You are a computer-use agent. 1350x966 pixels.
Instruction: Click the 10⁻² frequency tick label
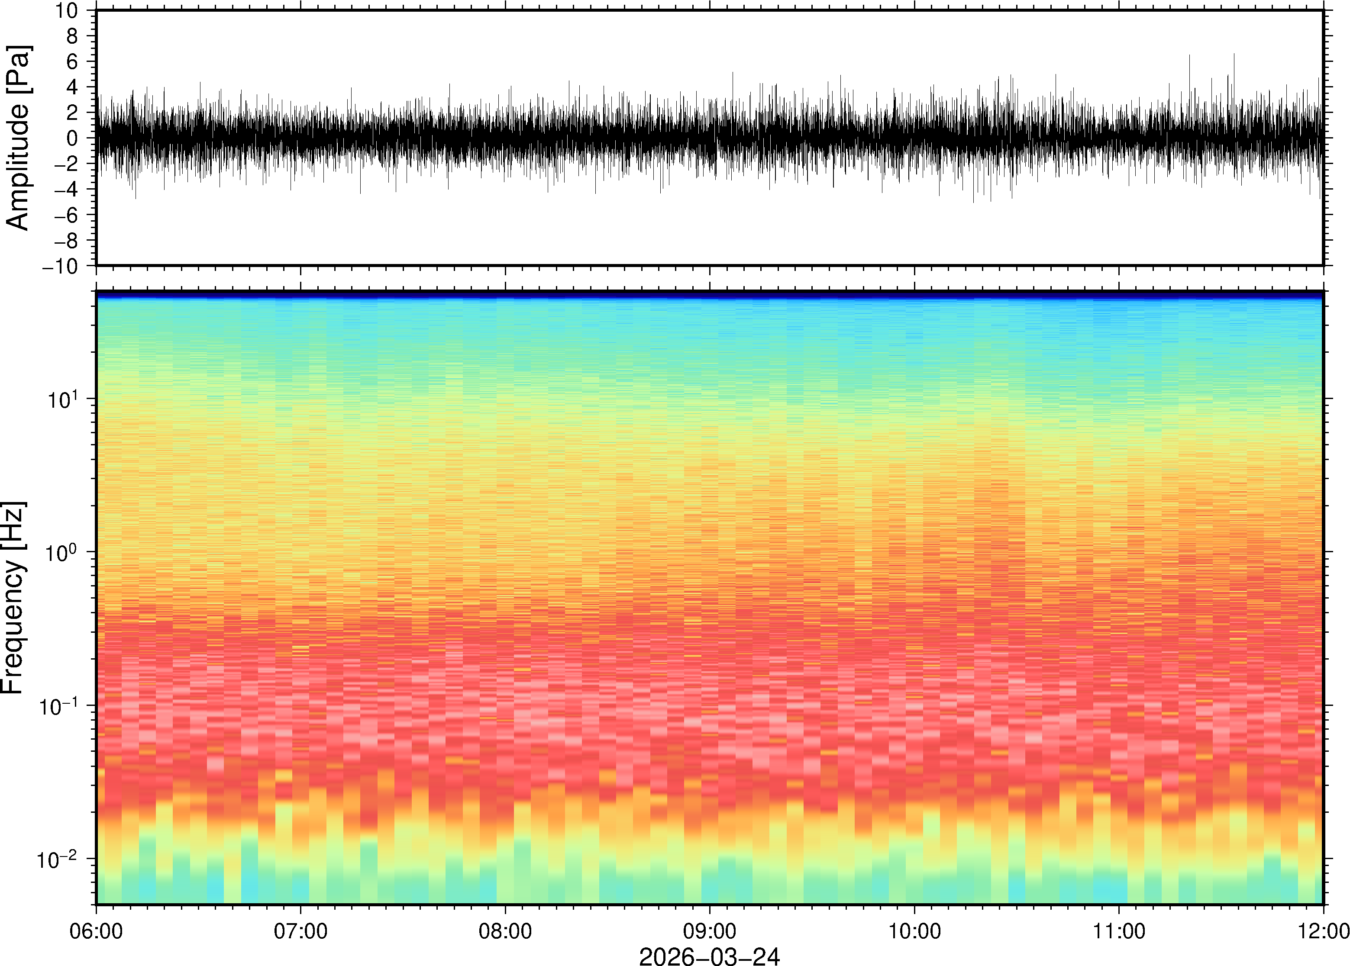pyautogui.click(x=57, y=859)
